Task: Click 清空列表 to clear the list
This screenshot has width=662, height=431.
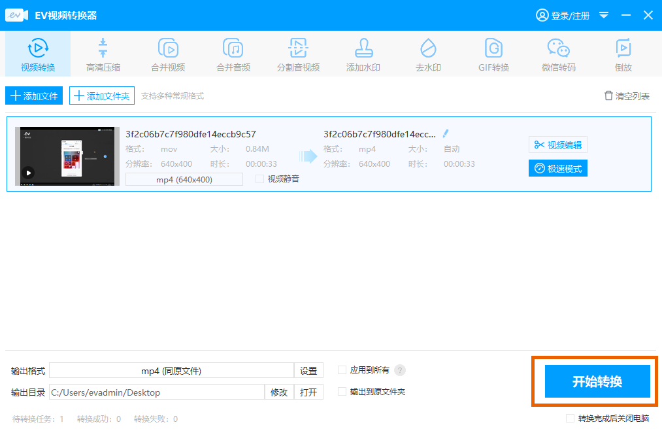Action: 627,96
